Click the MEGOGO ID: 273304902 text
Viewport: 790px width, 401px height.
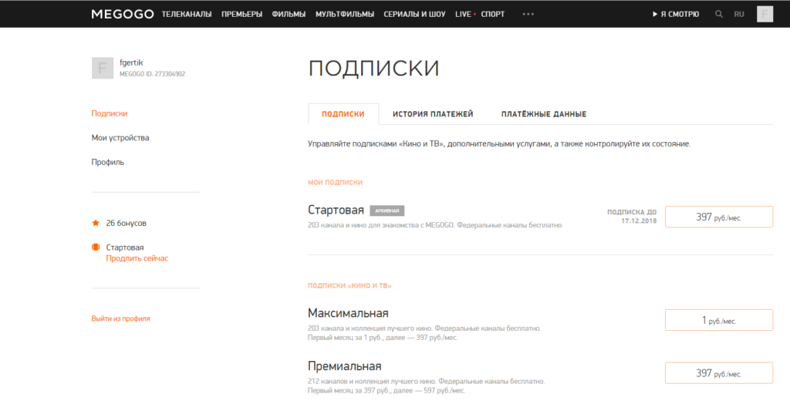click(x=152, y=73)
